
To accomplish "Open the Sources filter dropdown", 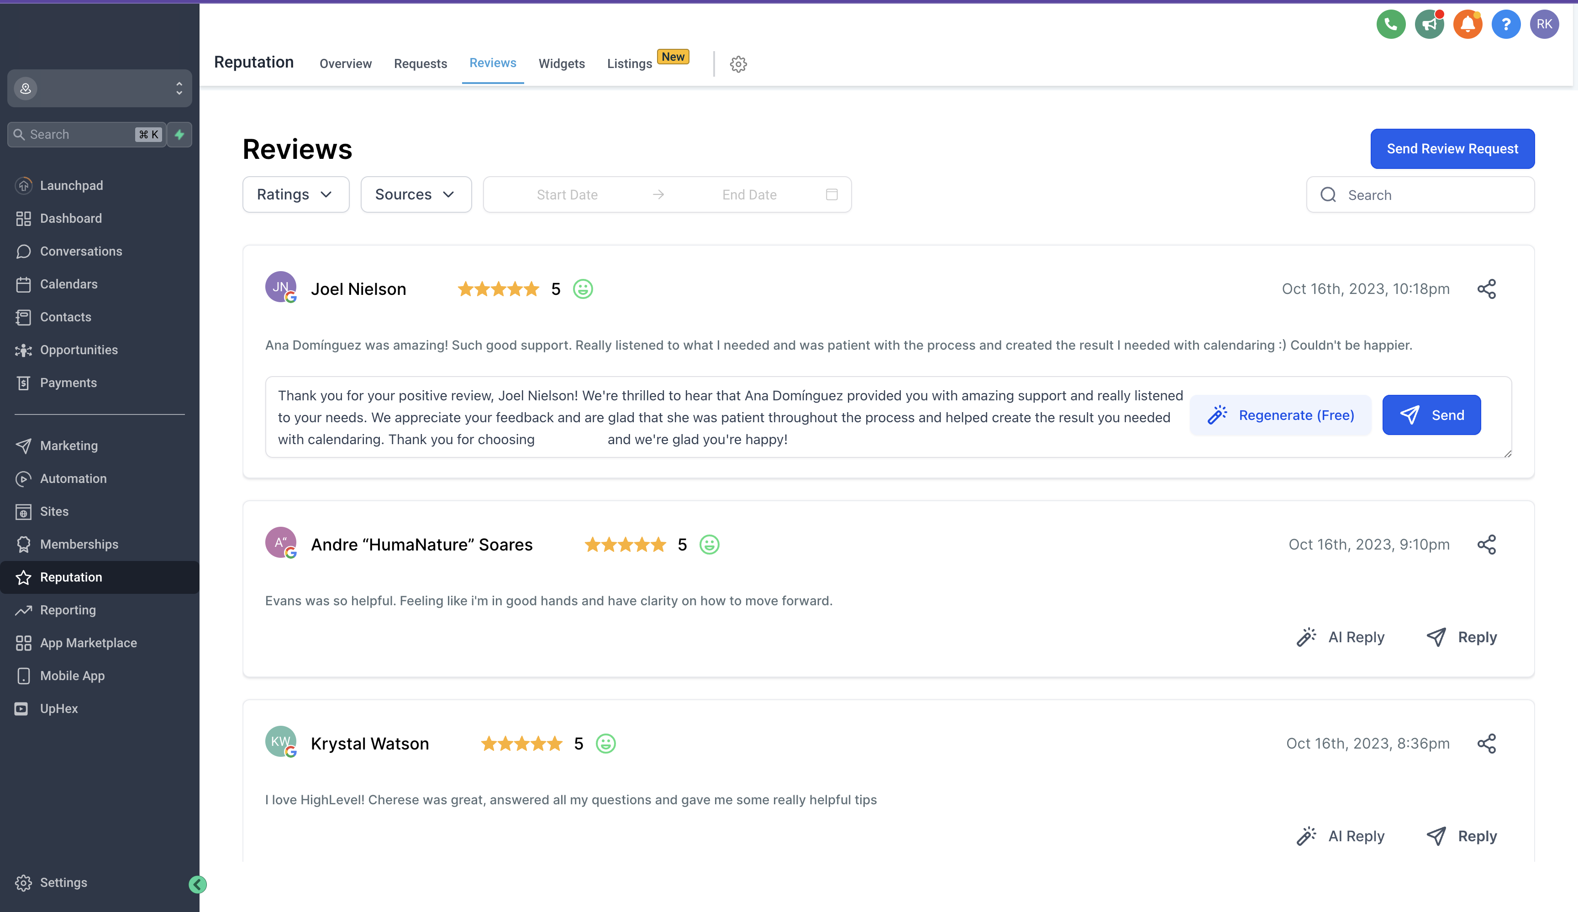I will pyautogui.click(x=415, y=194).
